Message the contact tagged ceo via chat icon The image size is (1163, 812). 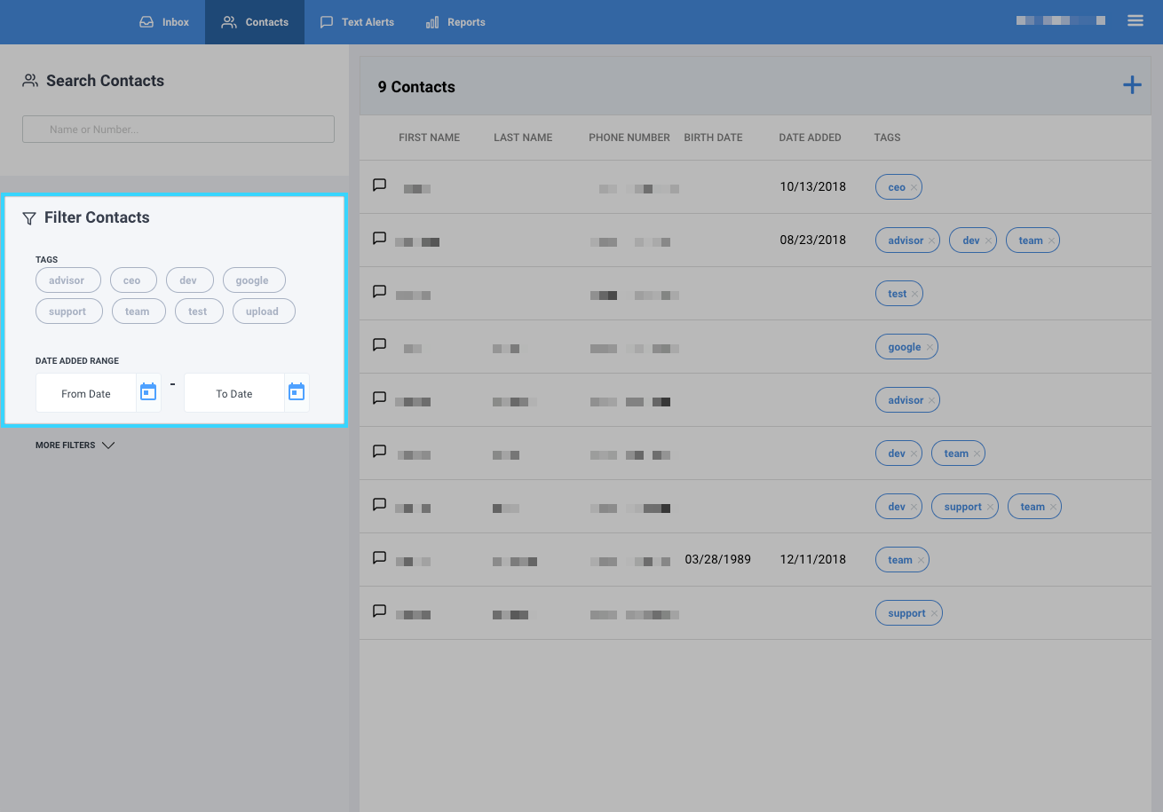coord(379,185)
